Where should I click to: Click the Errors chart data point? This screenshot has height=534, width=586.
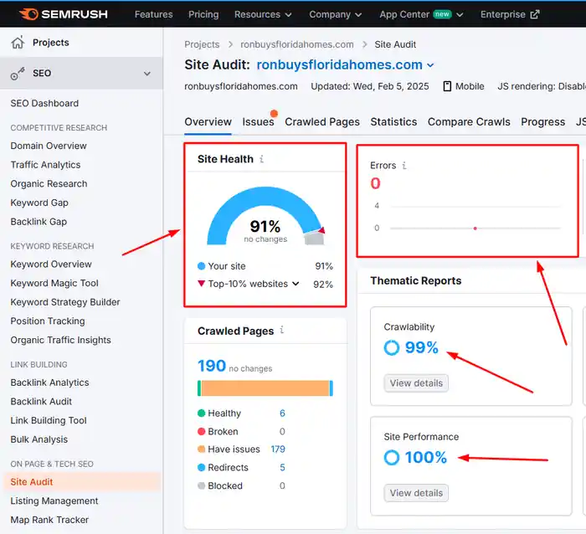[x=475, y=228]
